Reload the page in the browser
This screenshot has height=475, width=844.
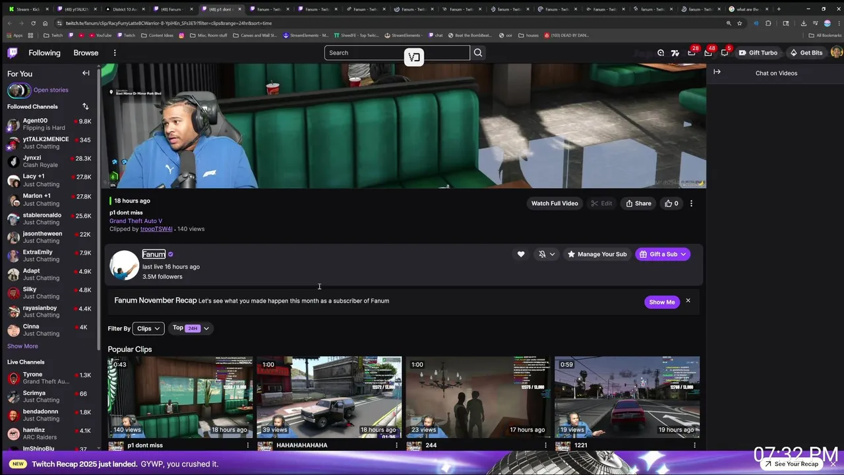coord(33,23)
